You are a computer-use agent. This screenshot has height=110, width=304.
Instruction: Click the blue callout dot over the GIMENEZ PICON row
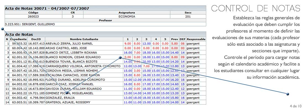tap(67, 93)
